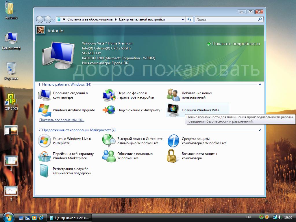Open recent pages dropdown next to Forward
This screenshot has width=296, height=222.
[53, 19]
